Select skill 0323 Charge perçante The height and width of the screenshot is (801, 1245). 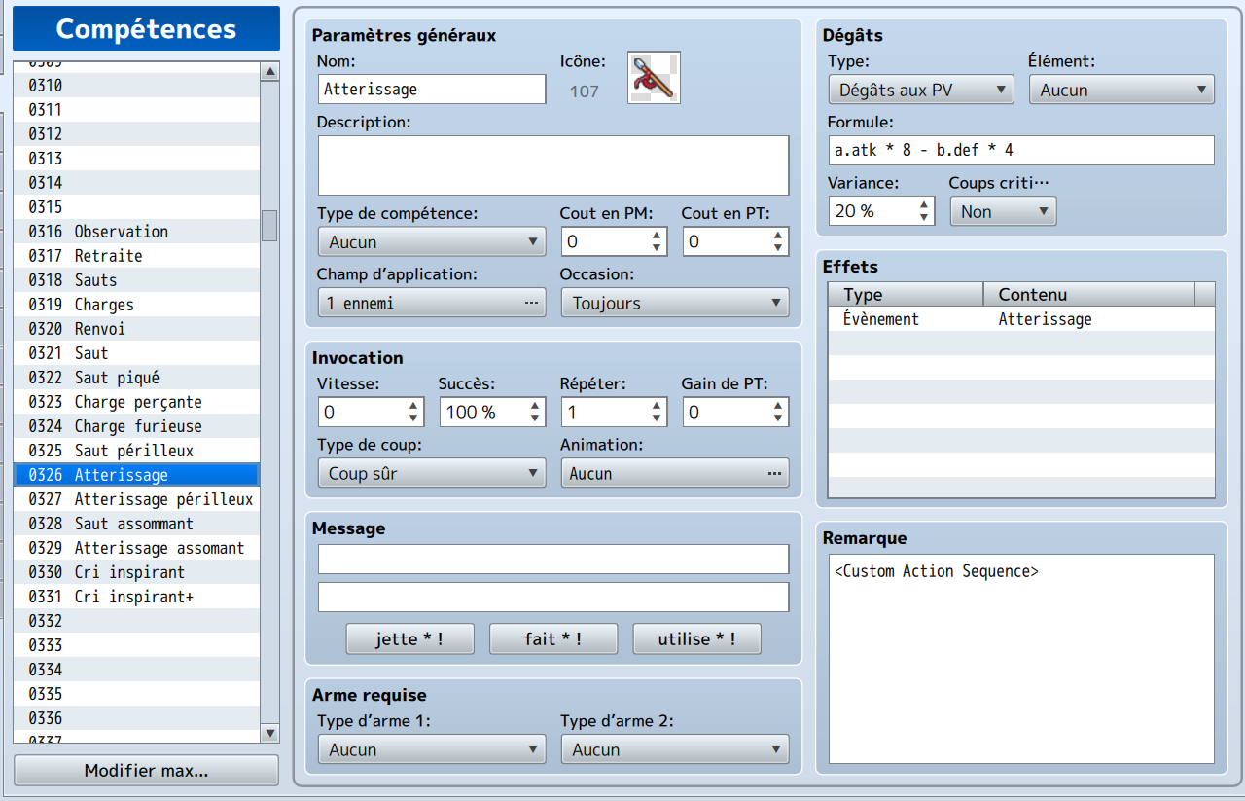coord(137,402)
